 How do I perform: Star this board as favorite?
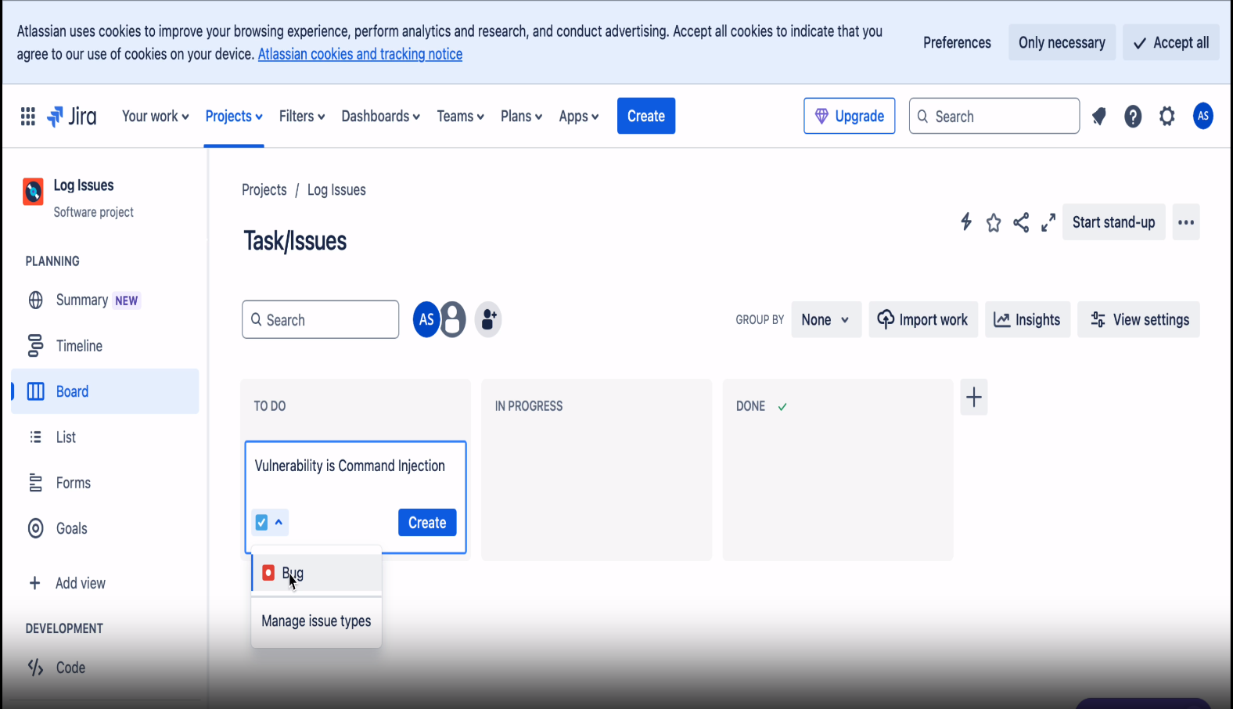(994, 223)
